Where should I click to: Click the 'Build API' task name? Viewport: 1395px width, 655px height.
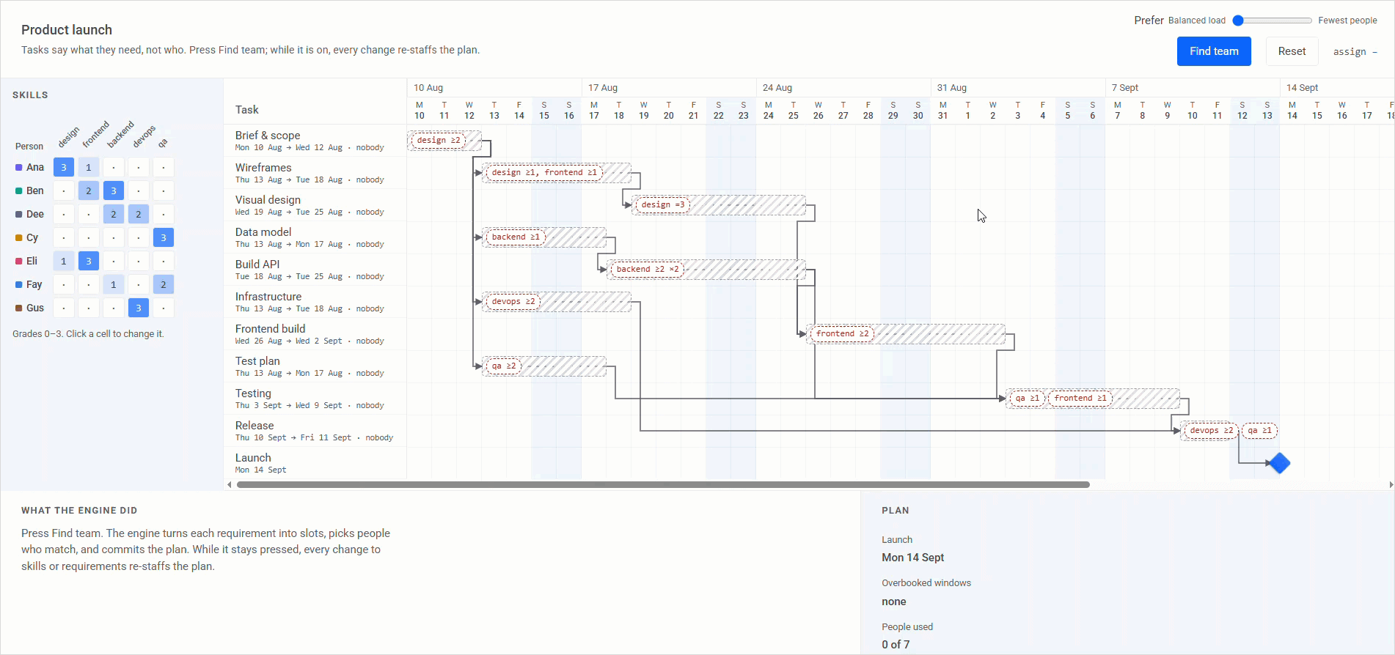257,264
